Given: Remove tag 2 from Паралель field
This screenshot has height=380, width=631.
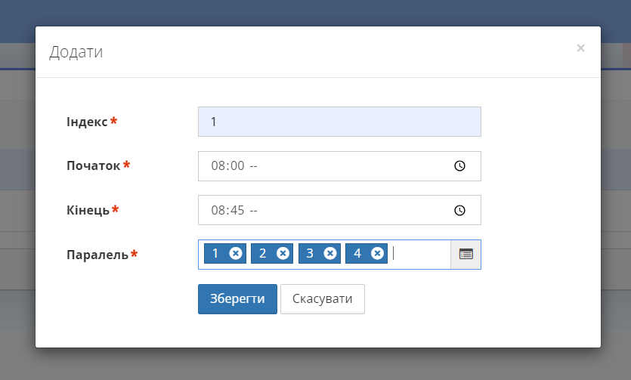Looking at the screenshot, I should (x=283, y=254).
